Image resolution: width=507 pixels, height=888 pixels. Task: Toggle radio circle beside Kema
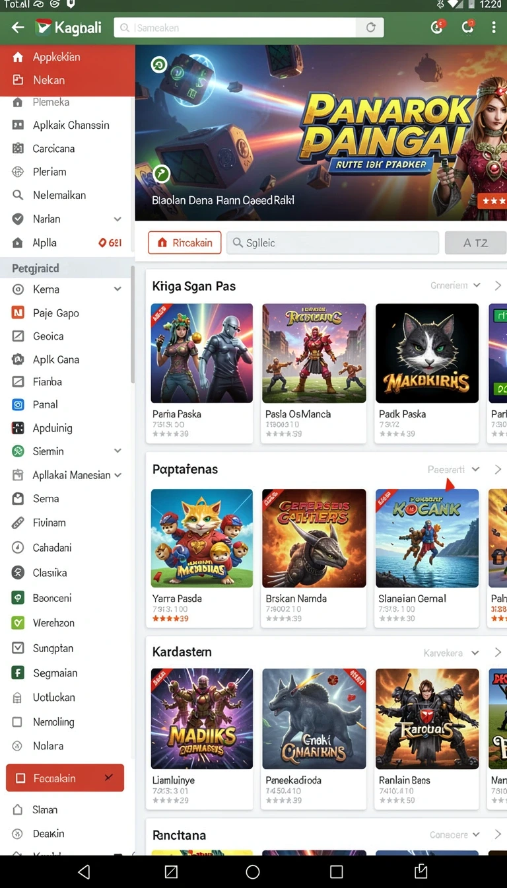point(18,289)
